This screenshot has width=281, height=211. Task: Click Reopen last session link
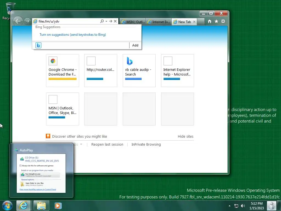pos(107,145)
